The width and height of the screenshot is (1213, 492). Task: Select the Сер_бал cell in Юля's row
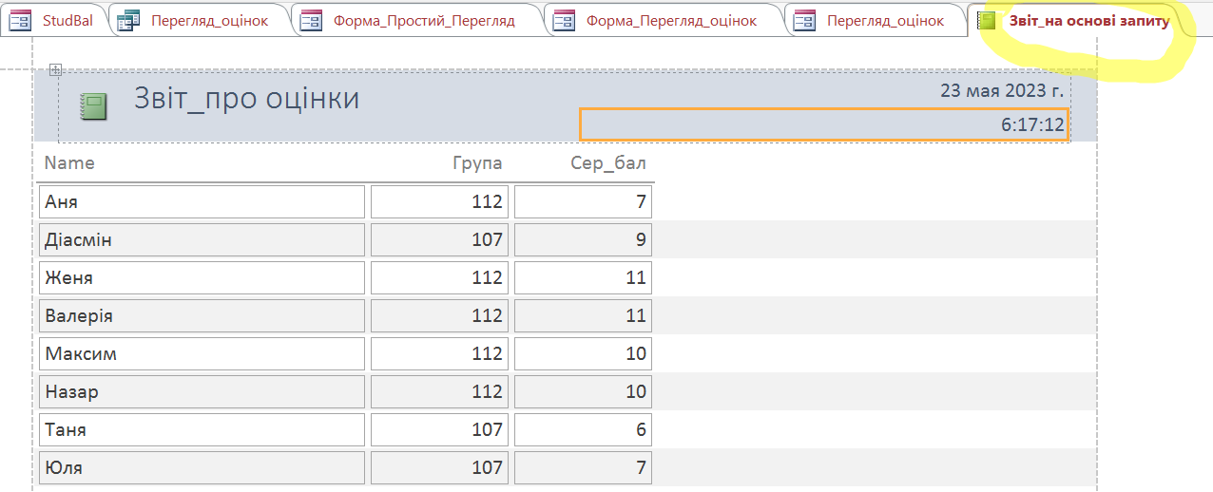[583, 467]
